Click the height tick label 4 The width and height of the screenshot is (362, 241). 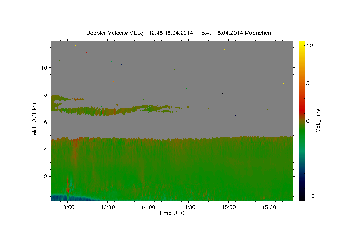click(x=46, y=149)
